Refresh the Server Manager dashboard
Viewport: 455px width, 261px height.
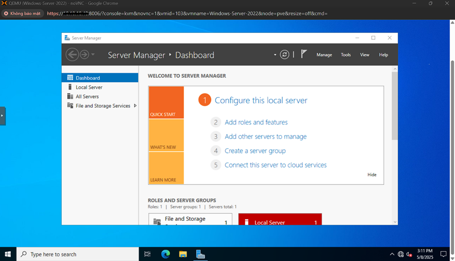(284, 55)
